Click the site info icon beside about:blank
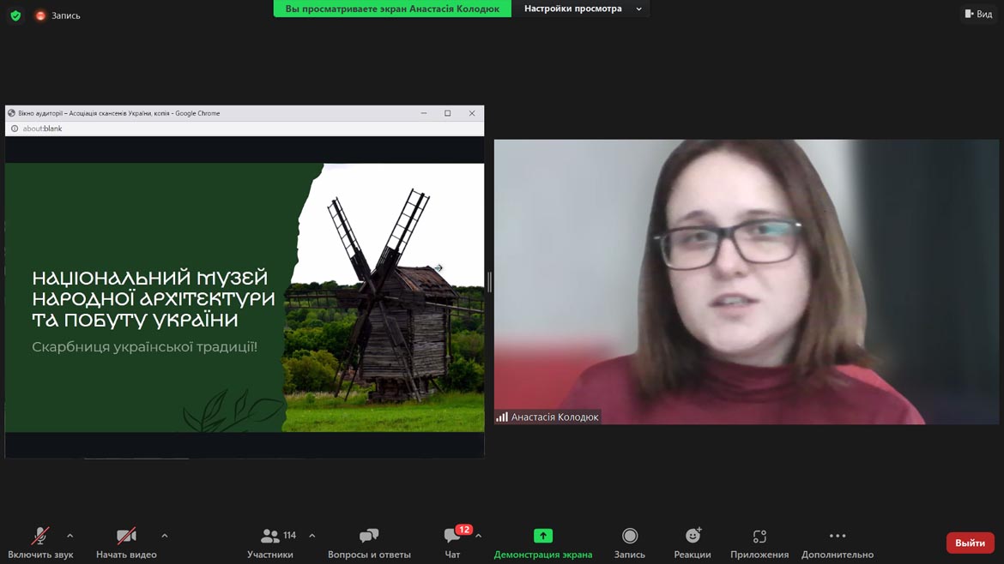The width and height of the screenshot is (1004, 564). pyautogui.click(x=14, y=129)
